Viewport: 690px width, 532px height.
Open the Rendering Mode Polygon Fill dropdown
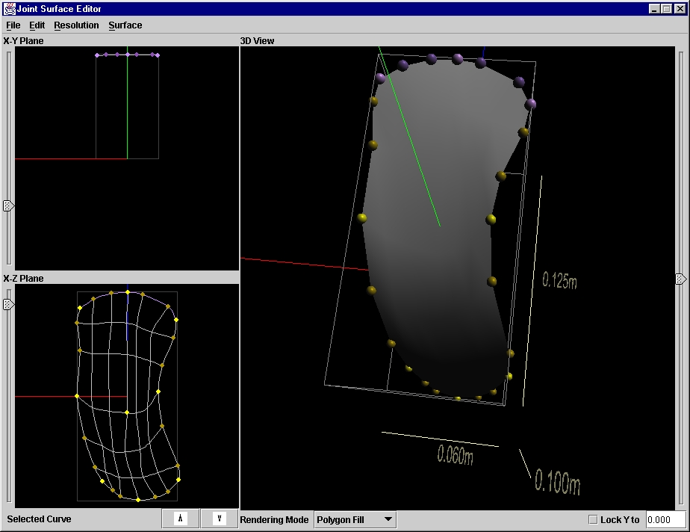click(355, 519)
